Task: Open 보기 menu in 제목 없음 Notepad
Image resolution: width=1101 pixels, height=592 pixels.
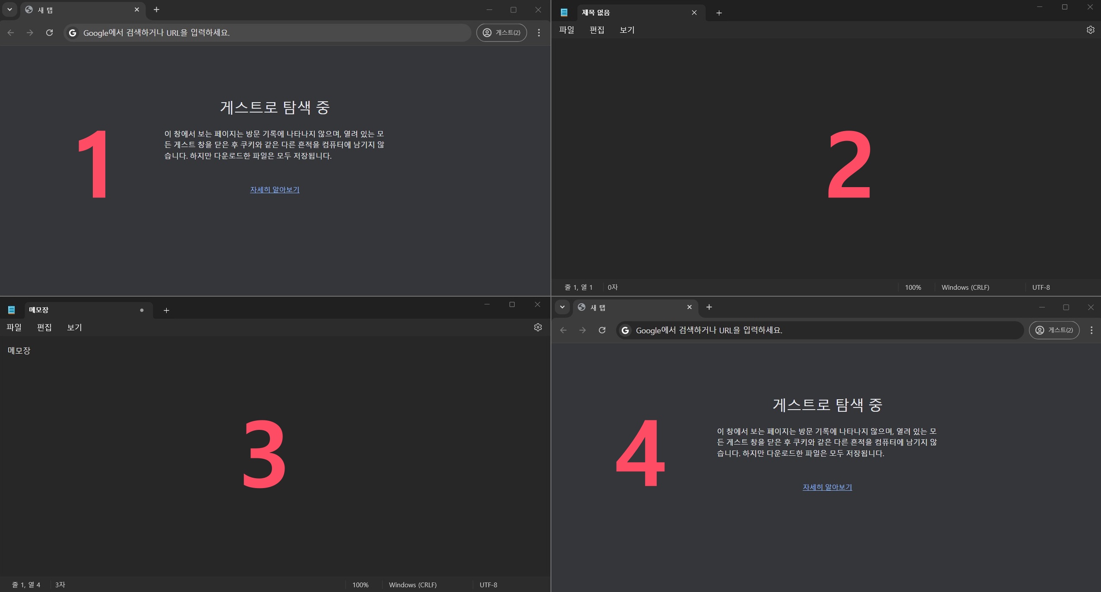Action: tap(627, 30)
